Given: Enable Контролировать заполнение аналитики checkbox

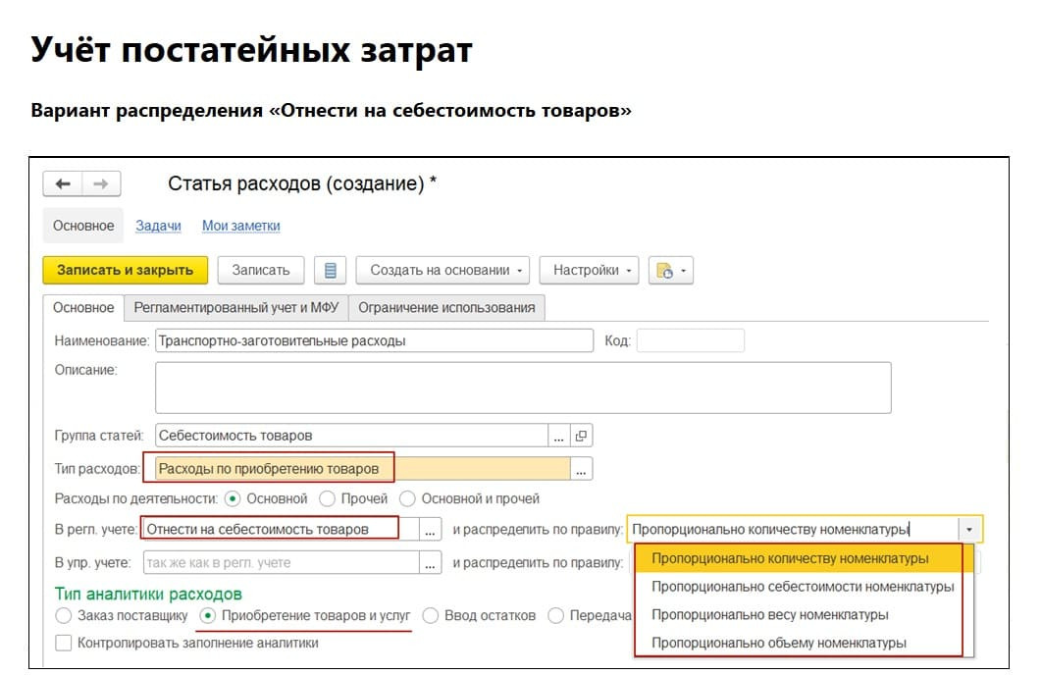Looking at the screenshot, I should tap(64, 644).
